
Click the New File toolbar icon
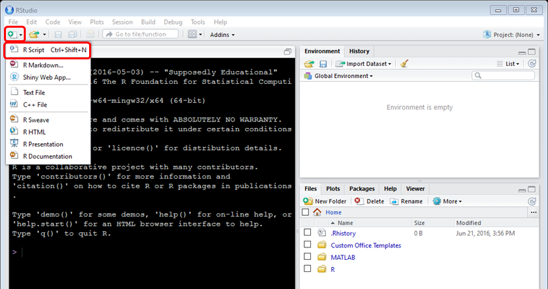pos(12,34)
